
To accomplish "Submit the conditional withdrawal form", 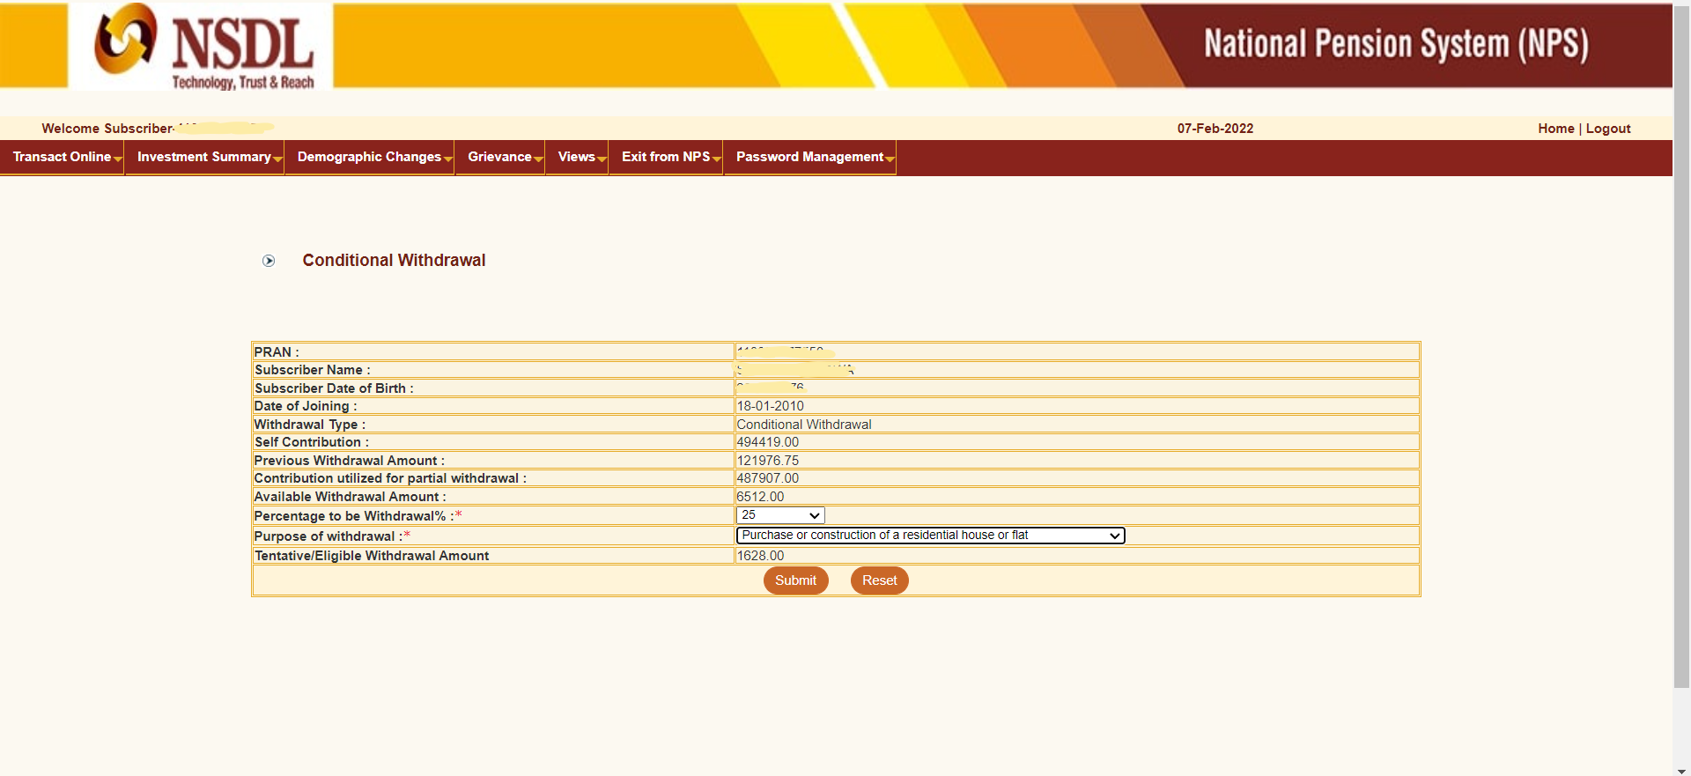I will (795, 580).
